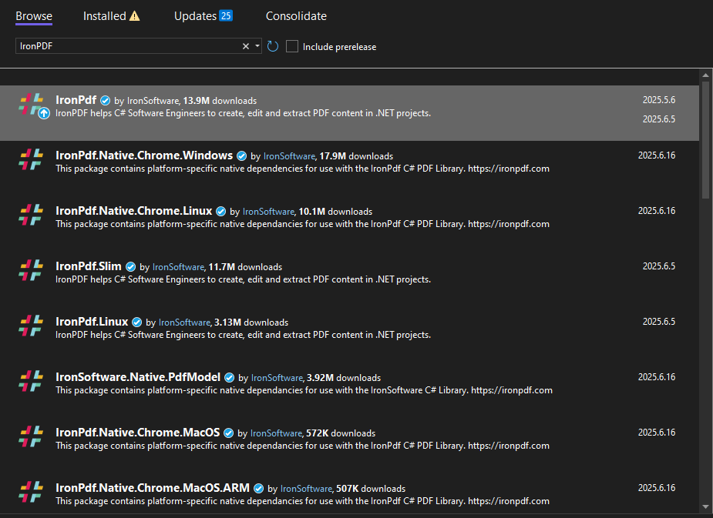Click installed version 2025.5.6 of IronPdf
This screenshot has width=713, height=518.
pyautogui.click(x=658, y=100)
